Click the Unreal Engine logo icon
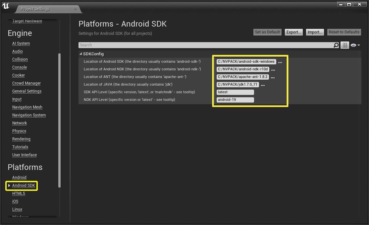Image resolution: width=369 pixels, height=225 pixels. (x=6, y=6)
